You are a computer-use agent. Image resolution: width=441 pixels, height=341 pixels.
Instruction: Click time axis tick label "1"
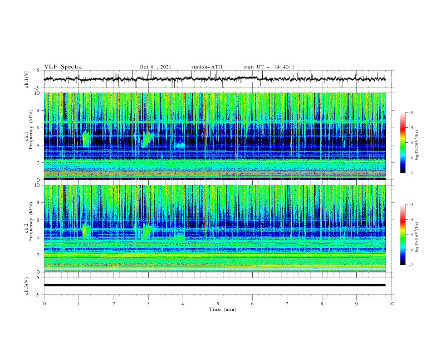click(x=79, y=304)
